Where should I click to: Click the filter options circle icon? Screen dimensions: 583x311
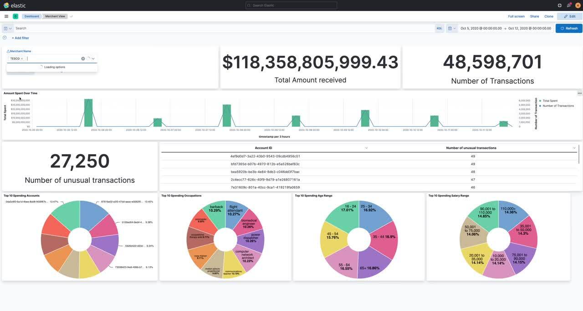pyautogui.click(x=5, y=38)
